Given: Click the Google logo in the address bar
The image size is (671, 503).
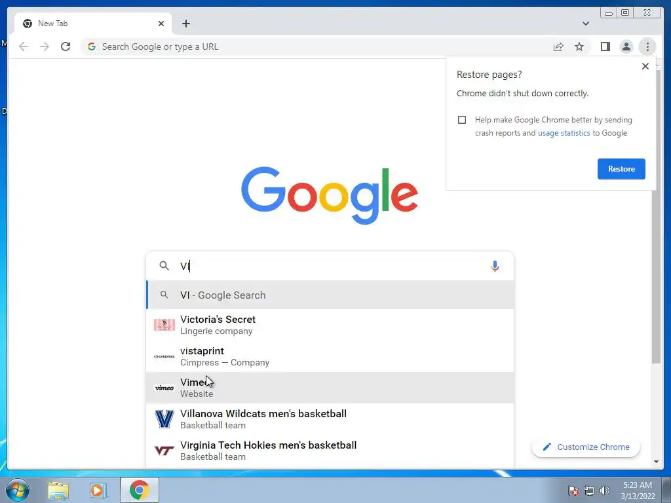Looking at the screenshot, I should (92, 47).
